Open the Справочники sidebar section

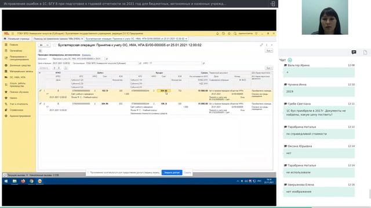[16, 110]
